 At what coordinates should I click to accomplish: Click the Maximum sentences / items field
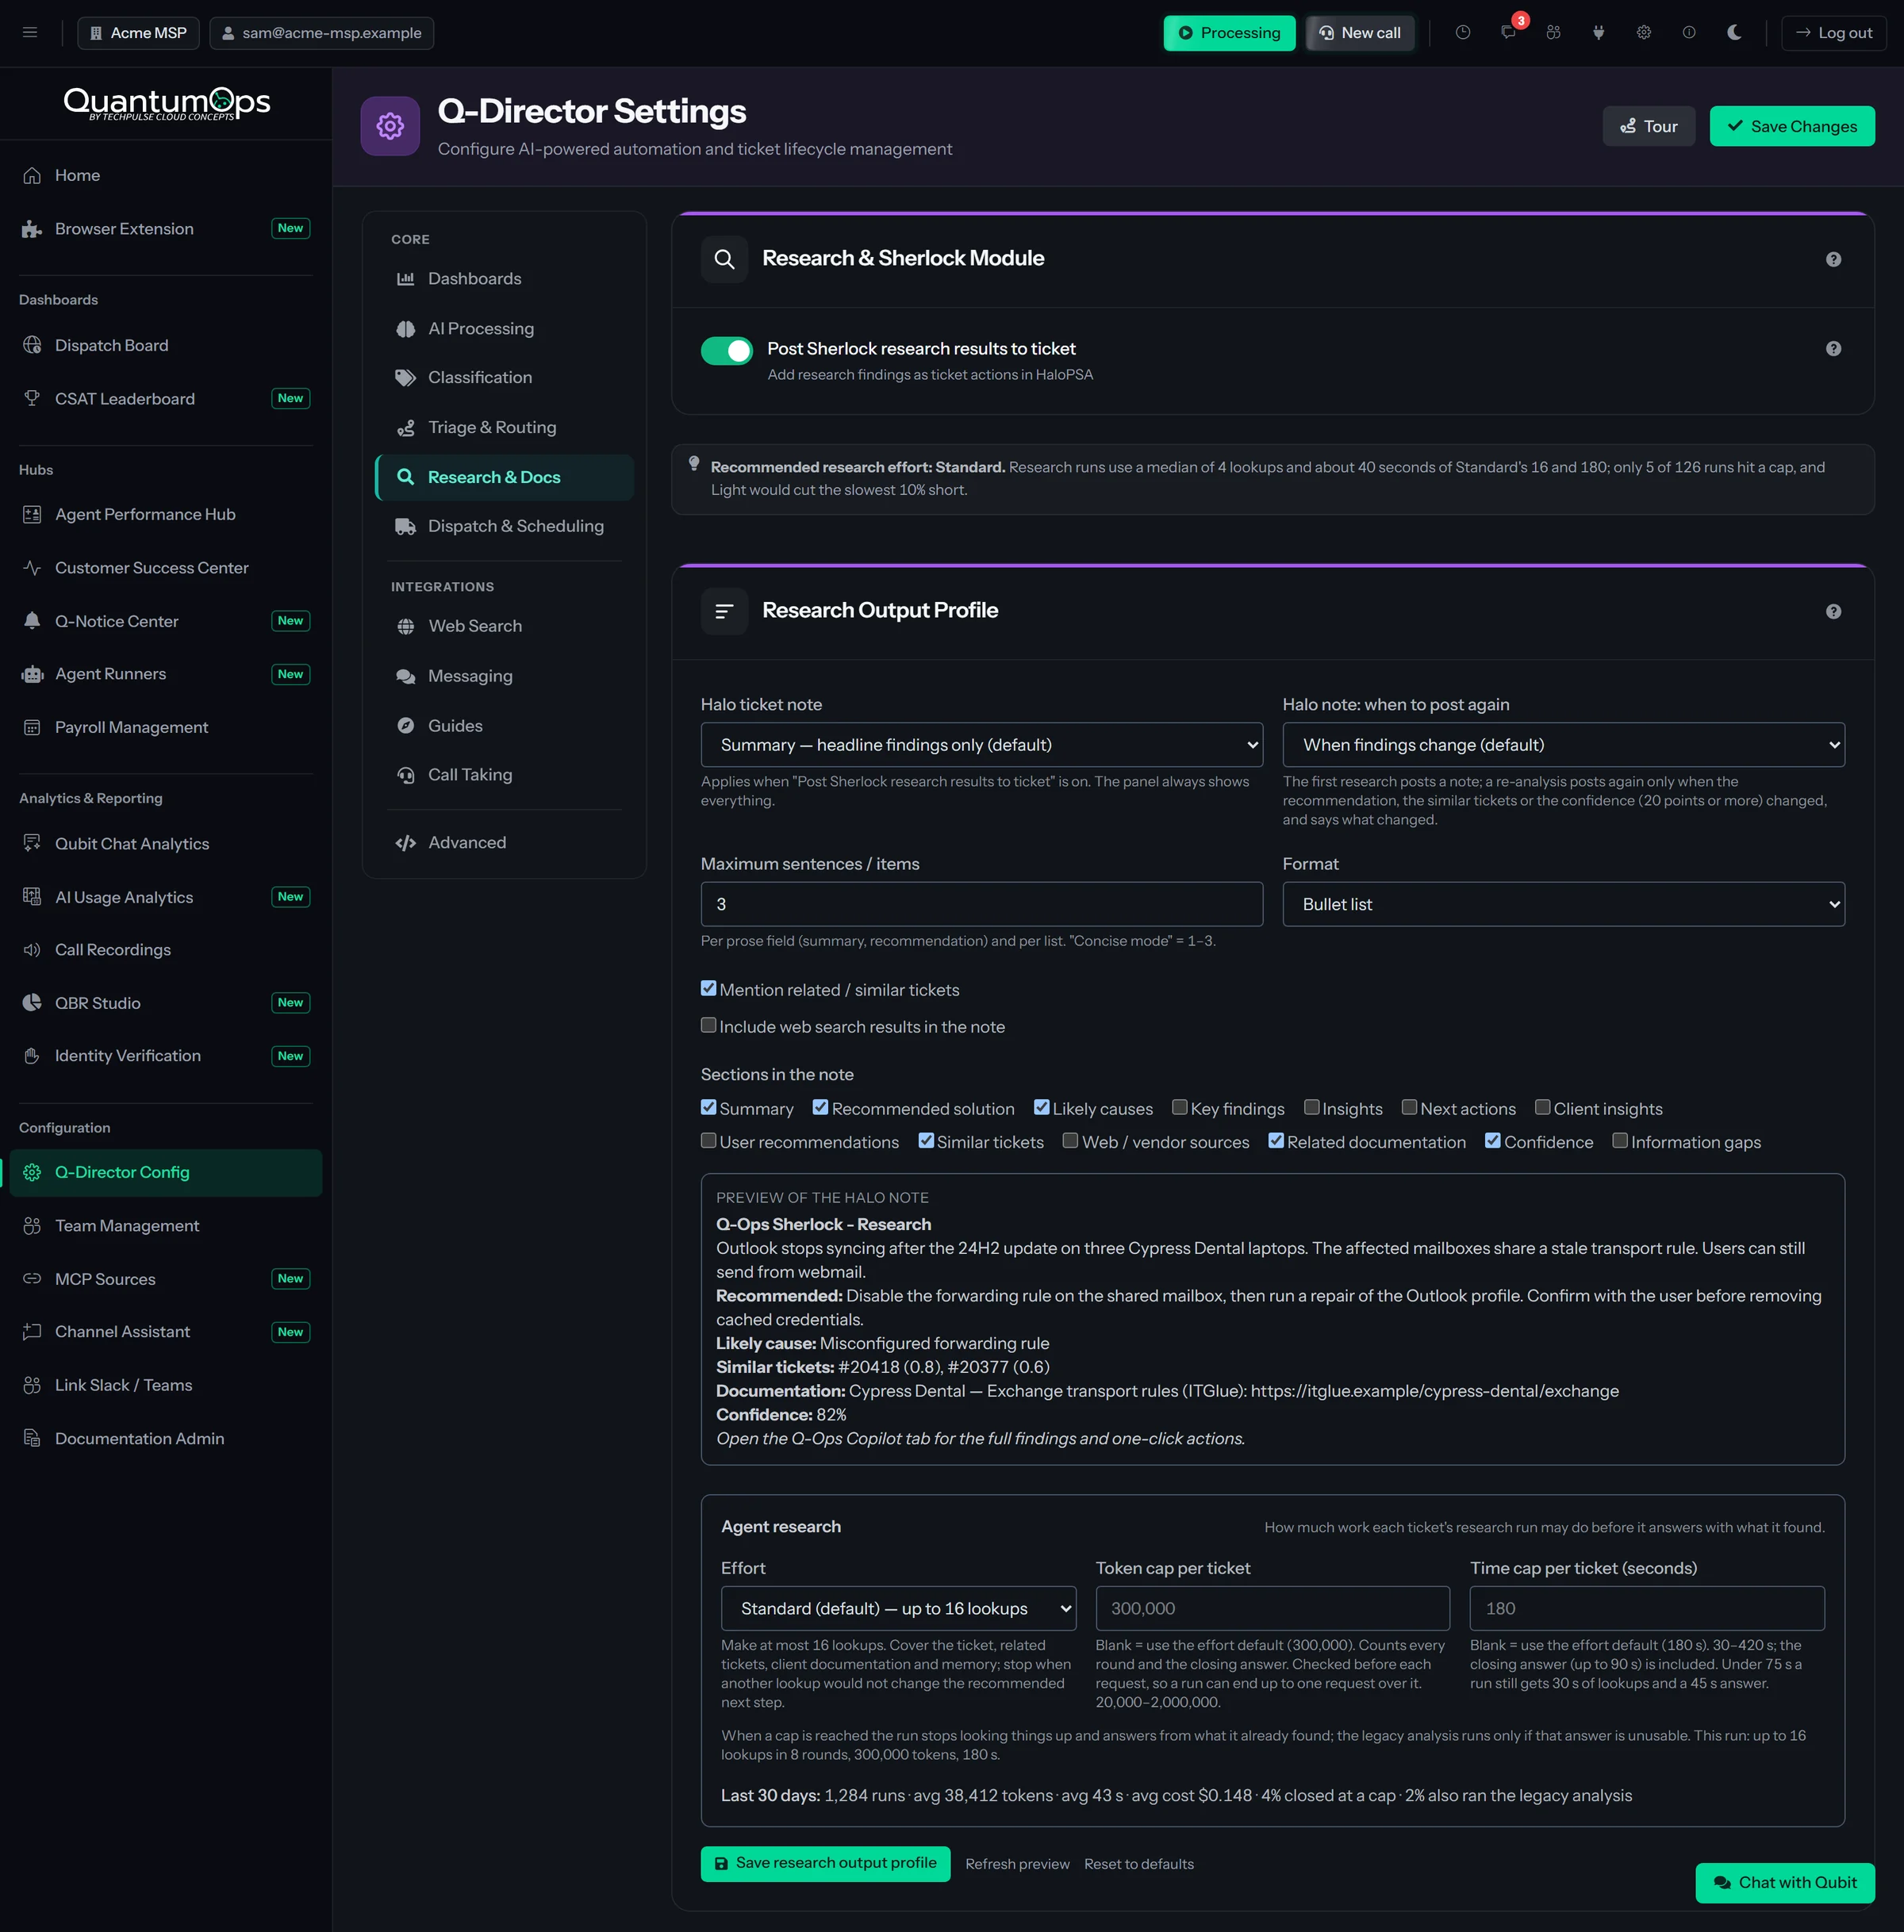click(981, 903)
